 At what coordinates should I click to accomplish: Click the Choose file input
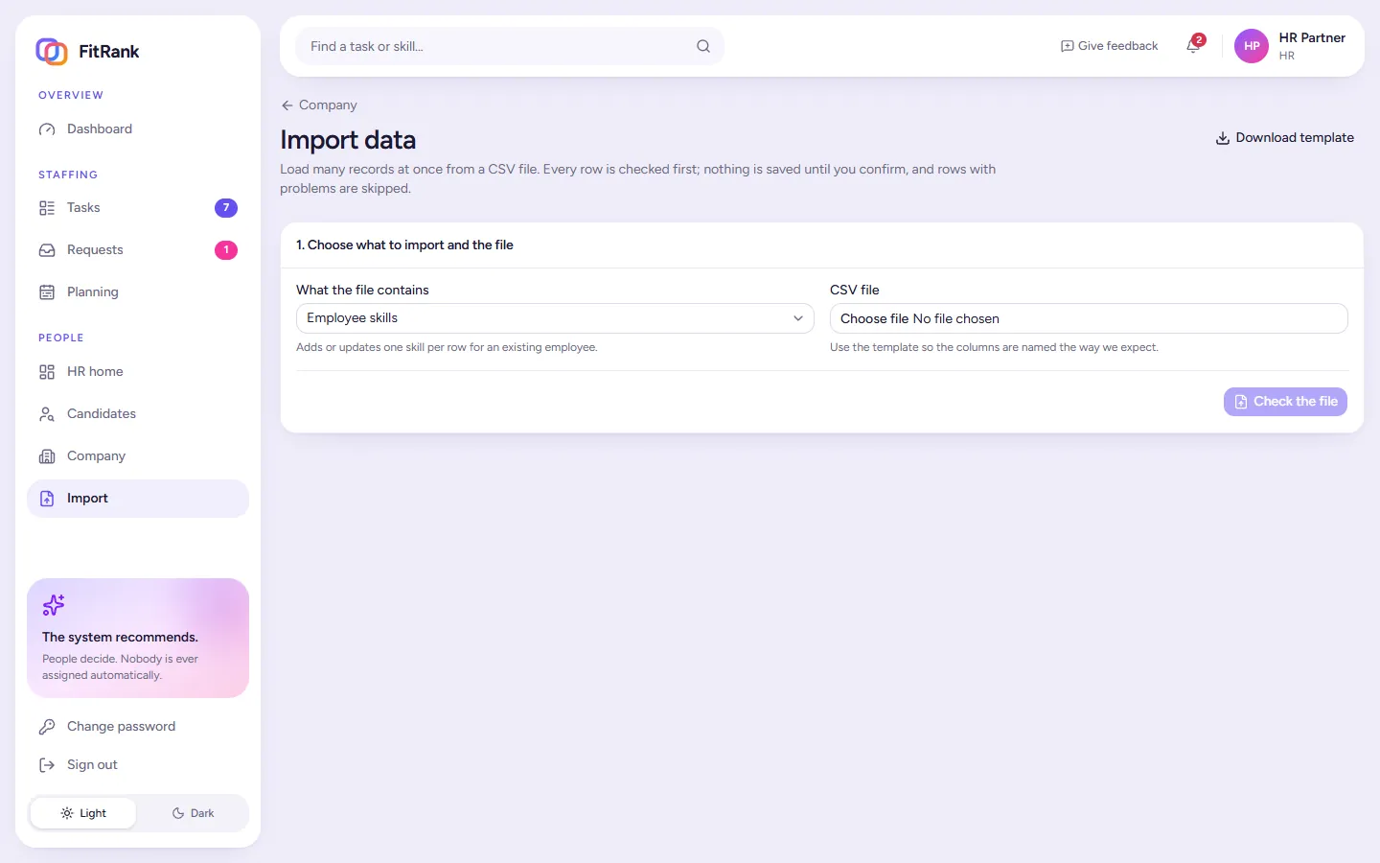tap(1089, 318)
